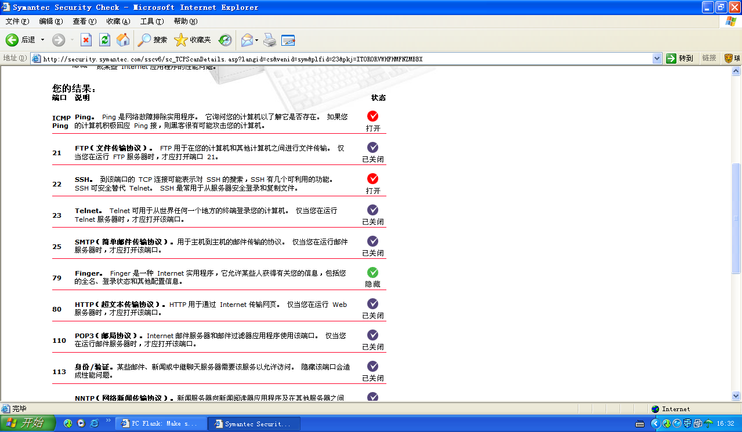The width and height of the screenshot is (742, 432).
Task: Click the 'Telnet。' heading text
Action: point(89,211)
